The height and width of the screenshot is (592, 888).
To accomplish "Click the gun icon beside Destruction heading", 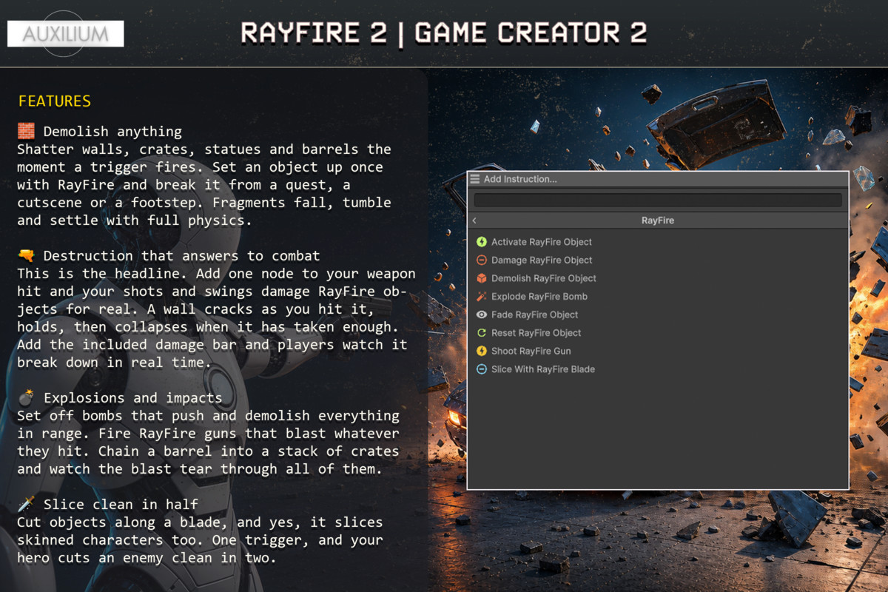I will (26, 256).
